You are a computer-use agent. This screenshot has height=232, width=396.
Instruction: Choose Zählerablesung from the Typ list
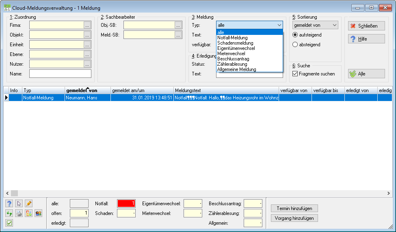pos(232,64)
